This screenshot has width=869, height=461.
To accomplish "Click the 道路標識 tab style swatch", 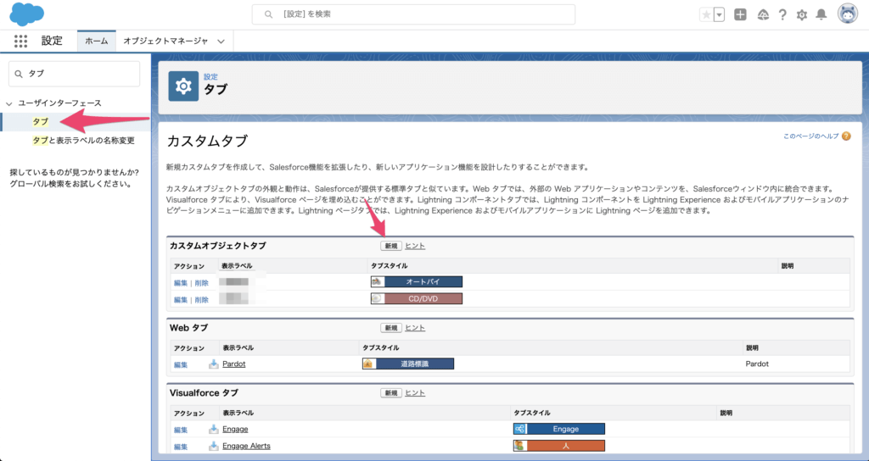I will coord(408,364).
